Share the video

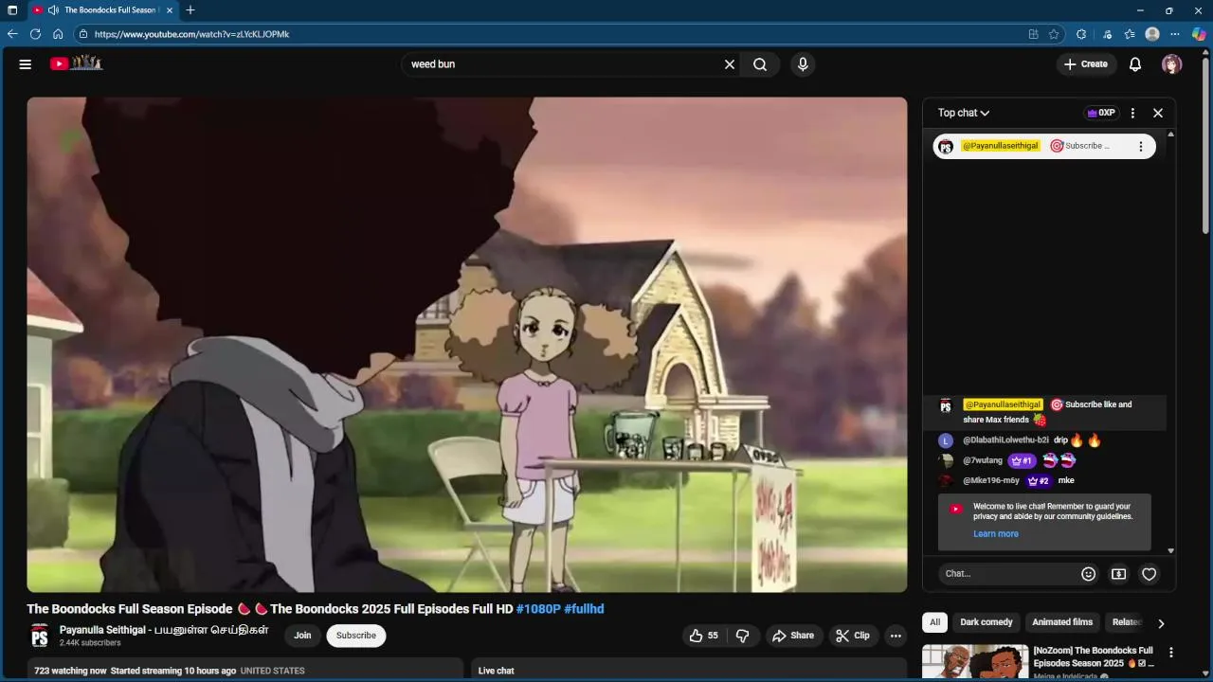click(793, 636)
